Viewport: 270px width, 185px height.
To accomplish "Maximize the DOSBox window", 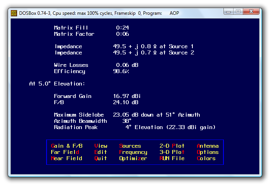I will [x=238, y=12].
